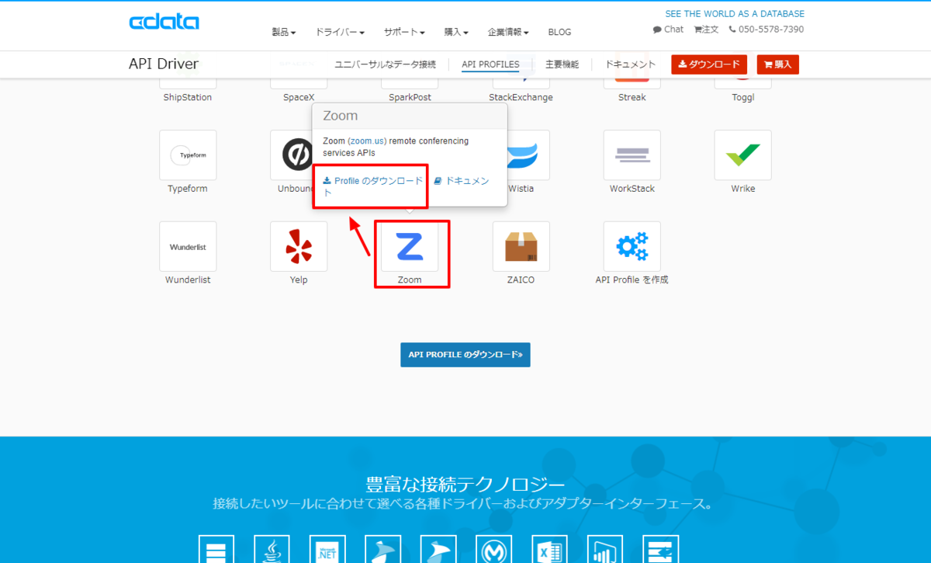931x563 pixels.
Task: Select the Wunderlist profile icon
Action: click(188, 247)
